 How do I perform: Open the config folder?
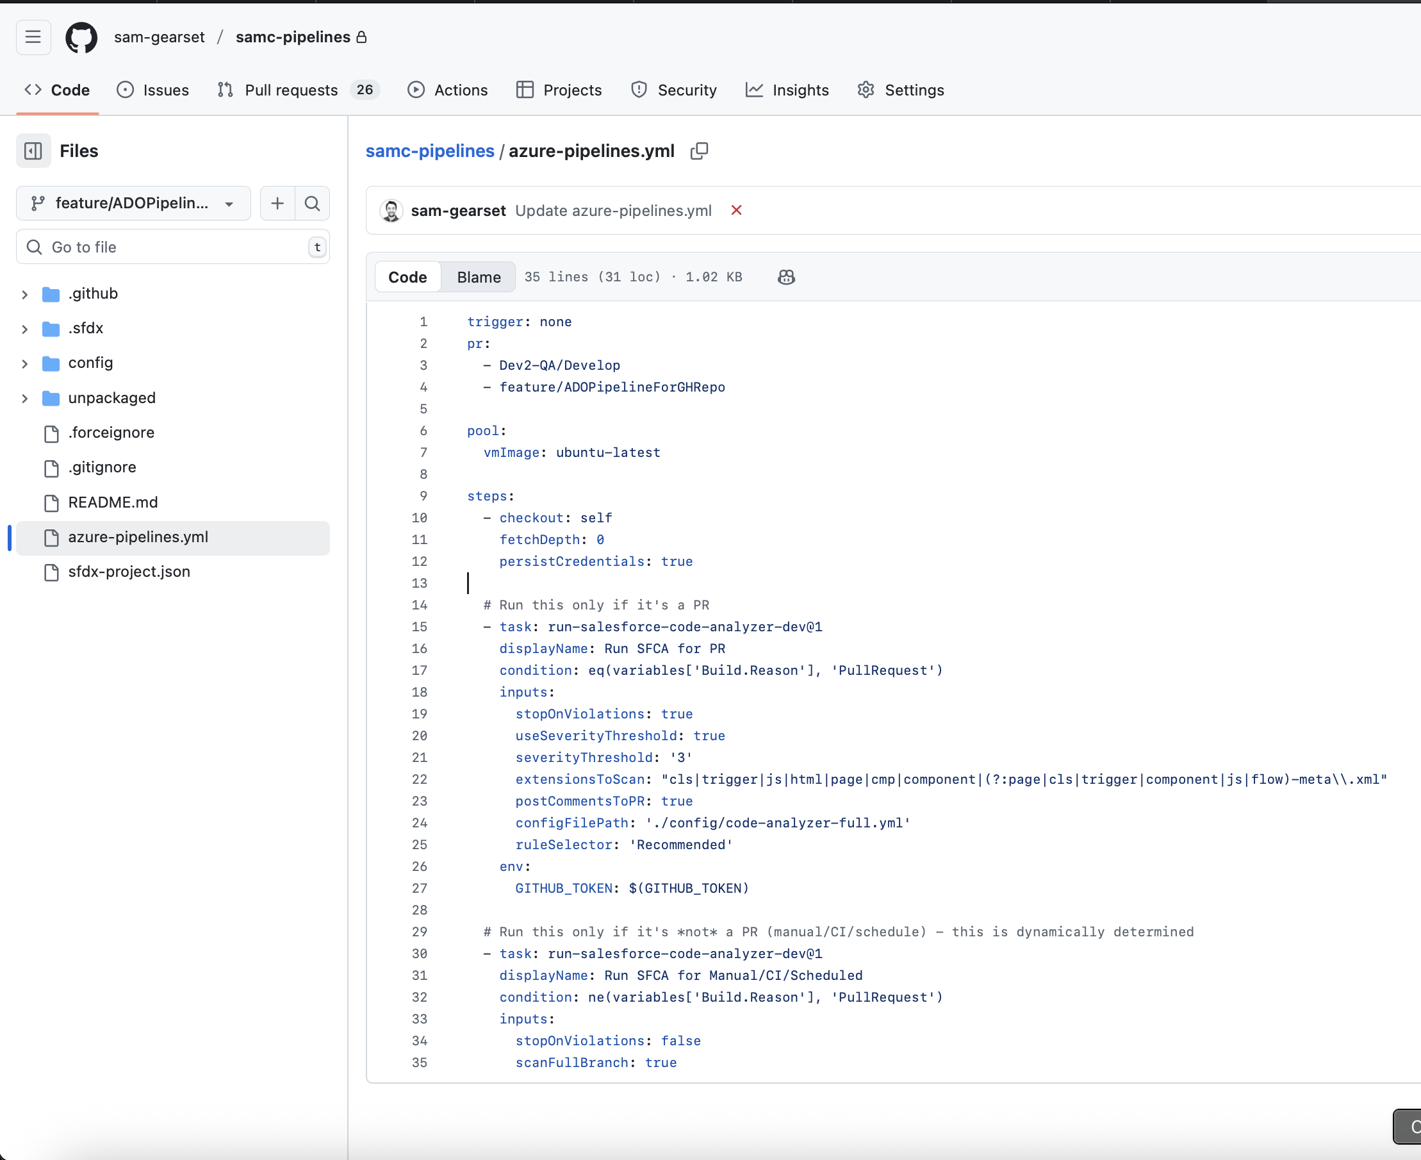[90, 363]
